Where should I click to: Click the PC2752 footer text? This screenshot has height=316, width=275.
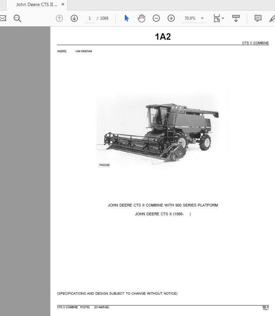pyautogui.click(x=85, y=307)
